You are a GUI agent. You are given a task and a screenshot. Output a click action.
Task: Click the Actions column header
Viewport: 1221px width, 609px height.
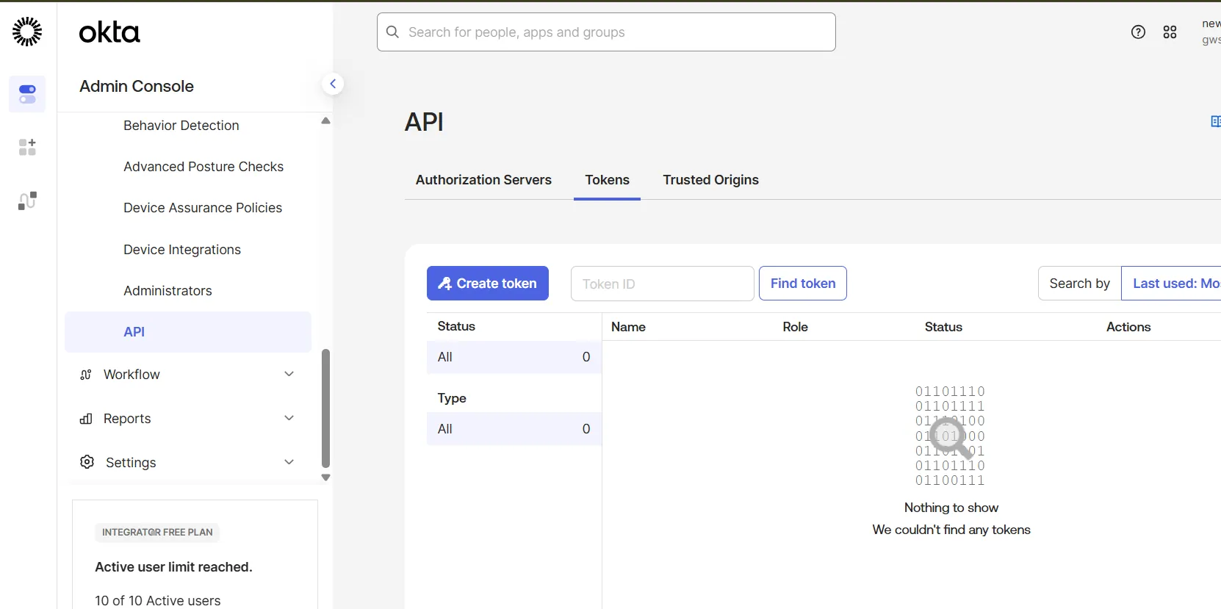[1128, 327]
